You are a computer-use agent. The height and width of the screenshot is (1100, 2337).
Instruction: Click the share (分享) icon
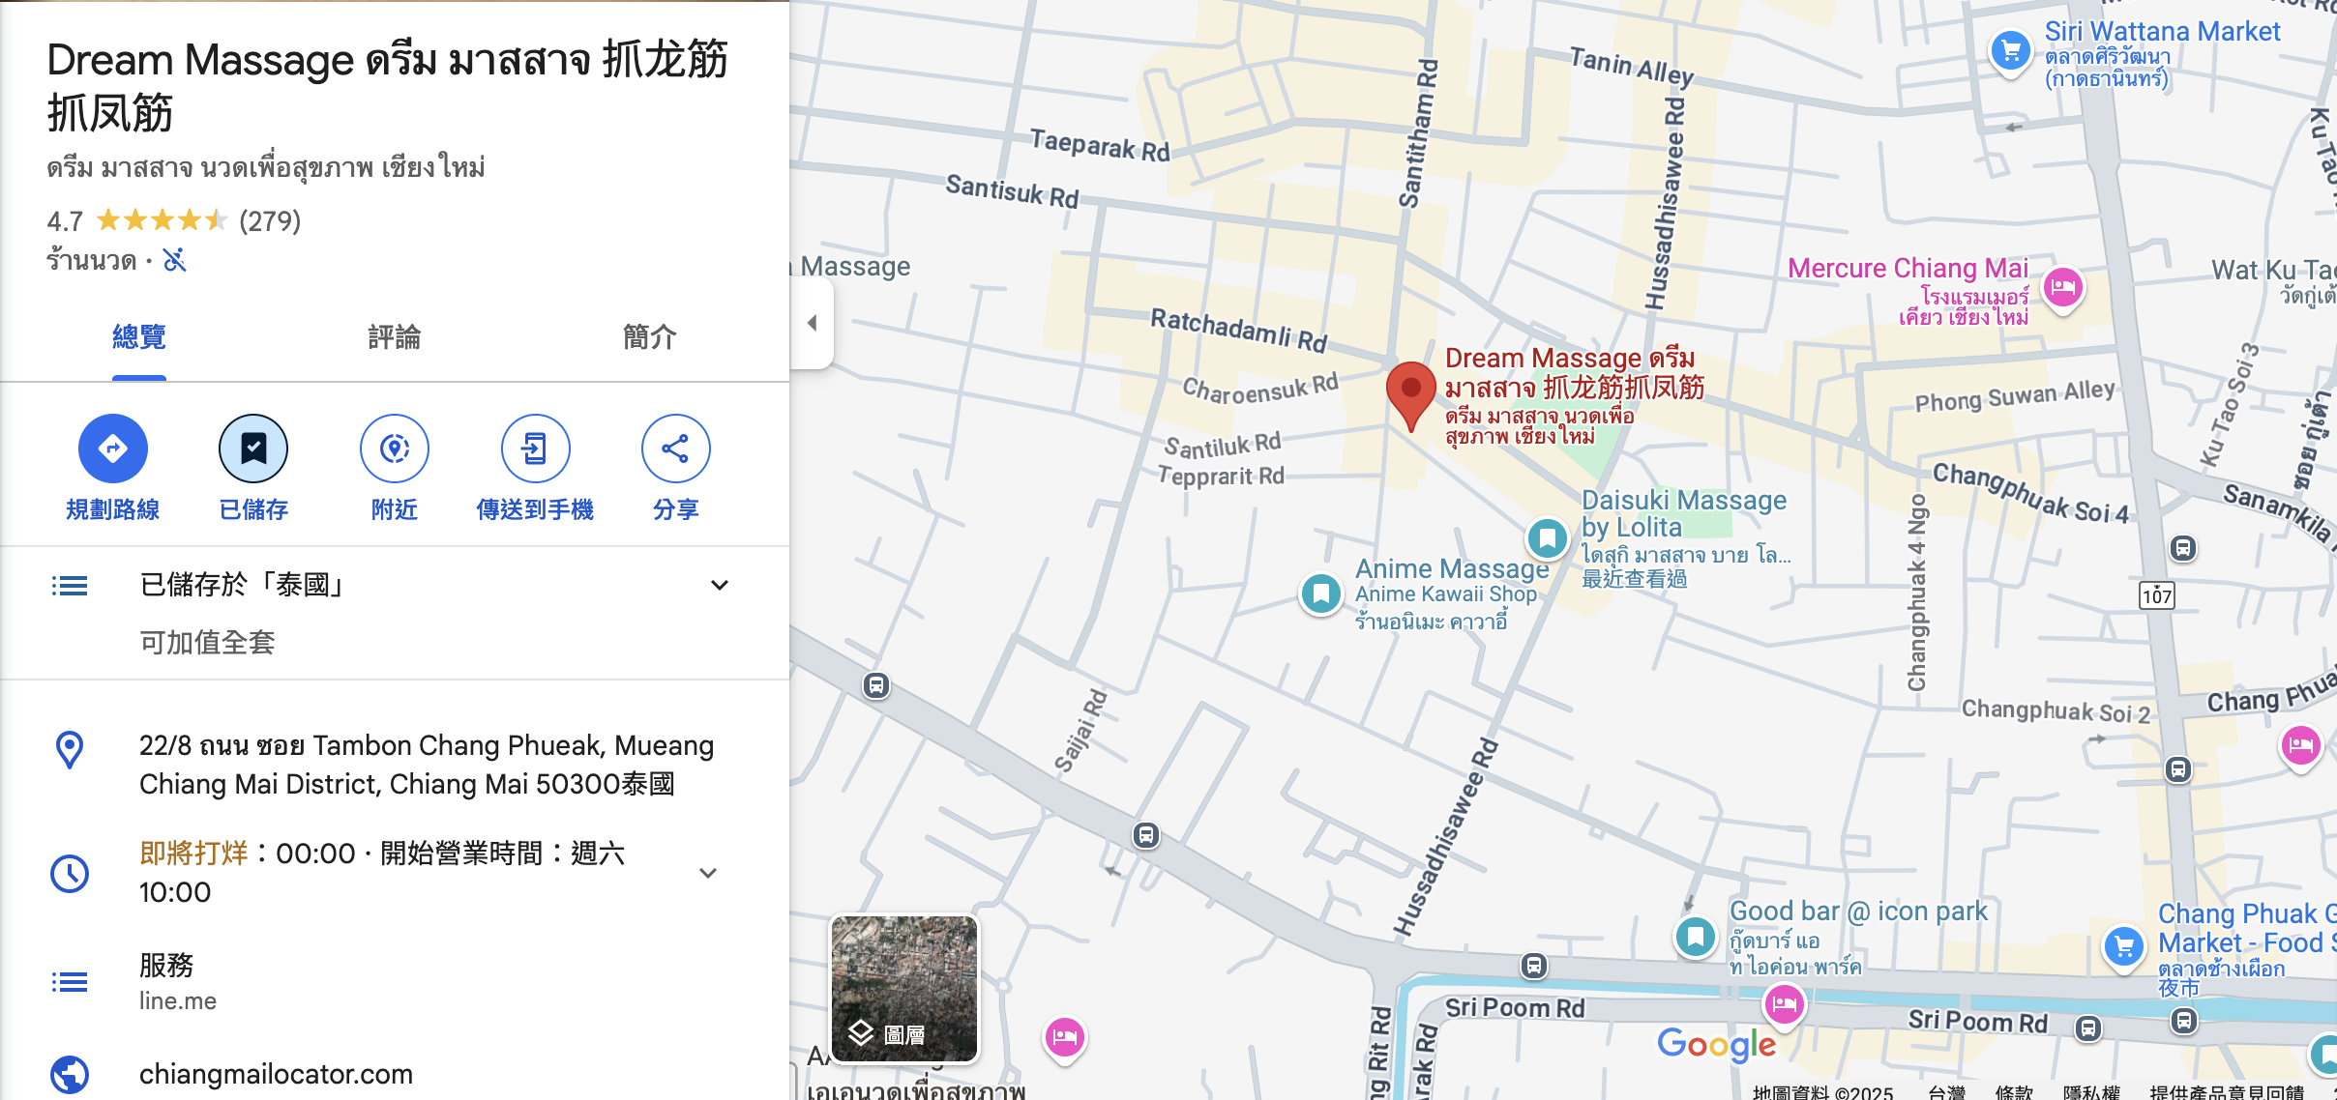pos(675,449)
